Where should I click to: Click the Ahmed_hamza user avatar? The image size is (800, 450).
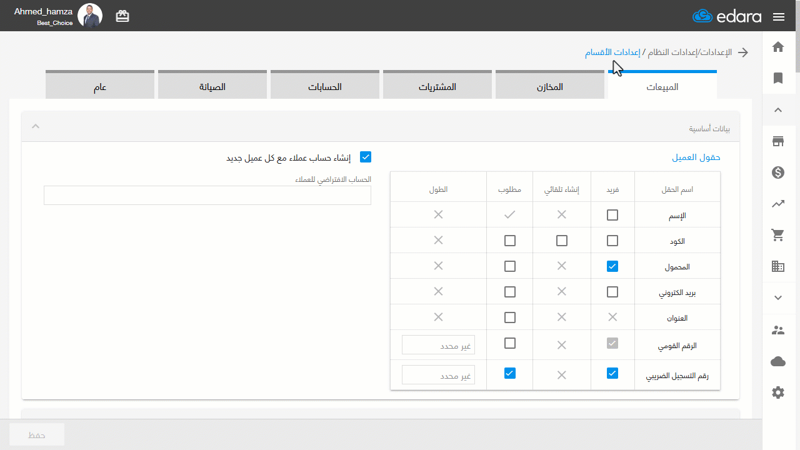(x=90, y=16)
